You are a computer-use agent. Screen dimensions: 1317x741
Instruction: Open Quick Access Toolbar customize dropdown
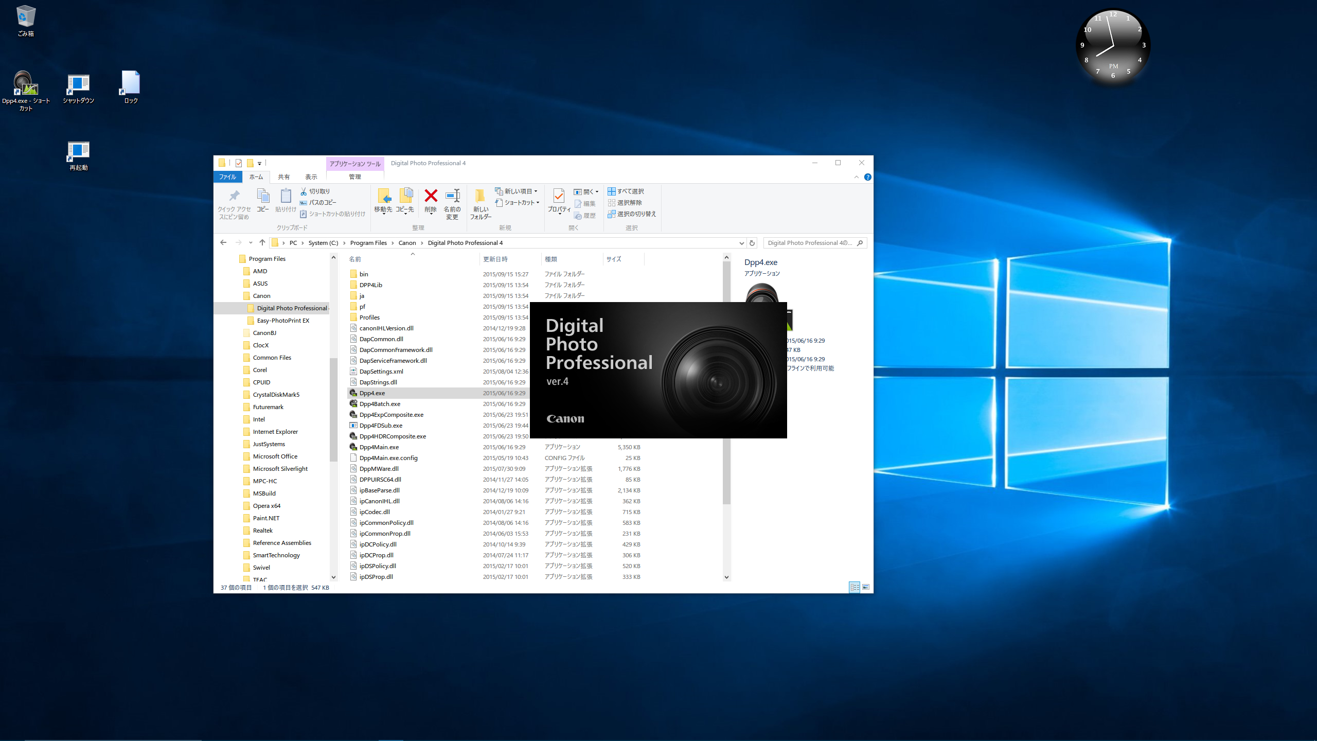260,164
